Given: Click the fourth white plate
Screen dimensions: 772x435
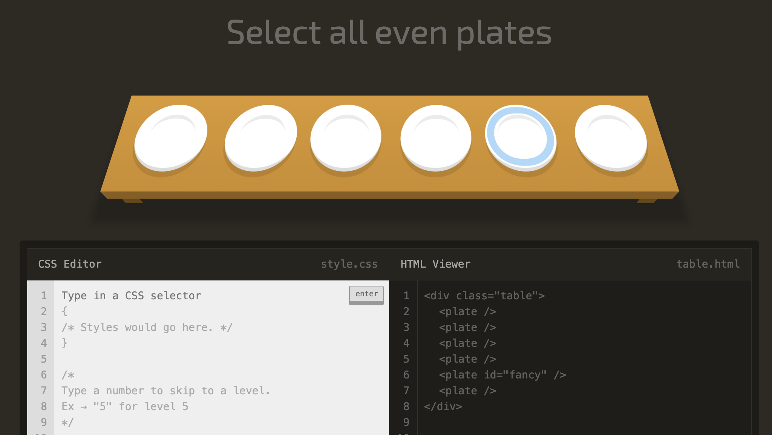Looking at the screenshot, I should 436,137.
